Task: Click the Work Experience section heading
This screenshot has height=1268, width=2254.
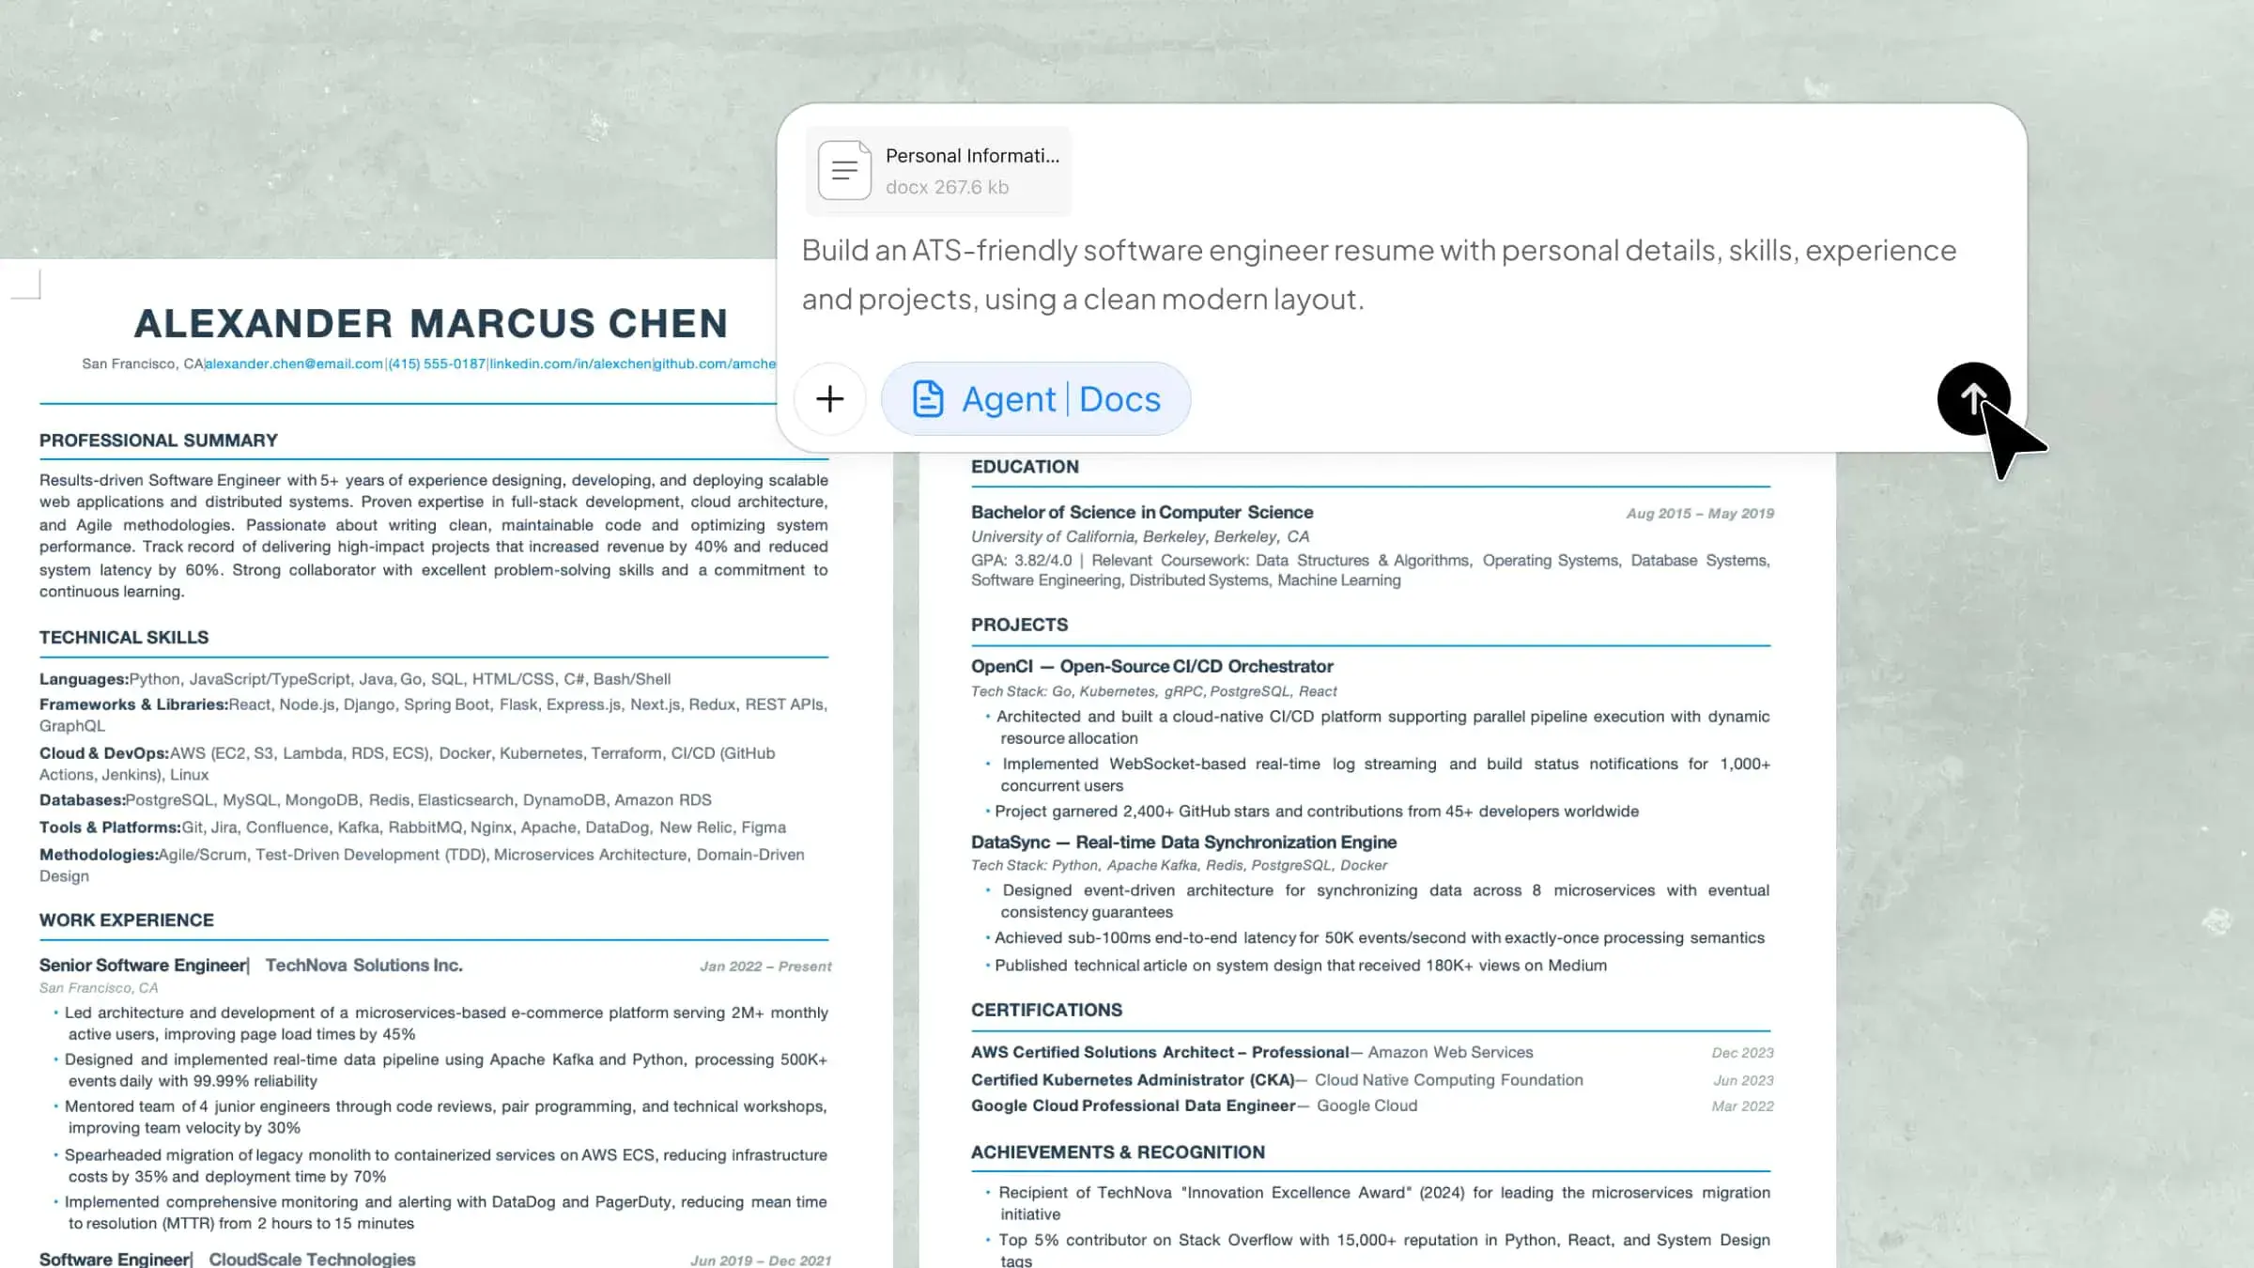Action: 127,920
